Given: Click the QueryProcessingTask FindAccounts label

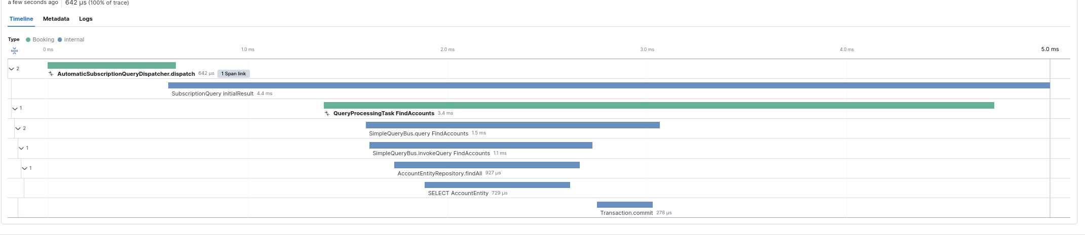Looking at the screenshot, I should click(384, 113).
